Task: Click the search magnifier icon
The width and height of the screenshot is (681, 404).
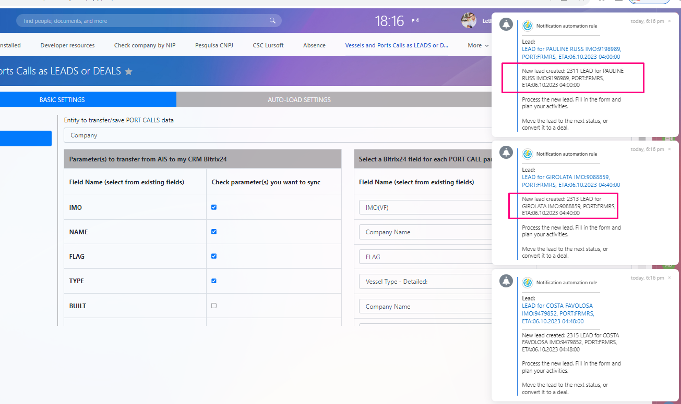Action: (x=272, y=21)
